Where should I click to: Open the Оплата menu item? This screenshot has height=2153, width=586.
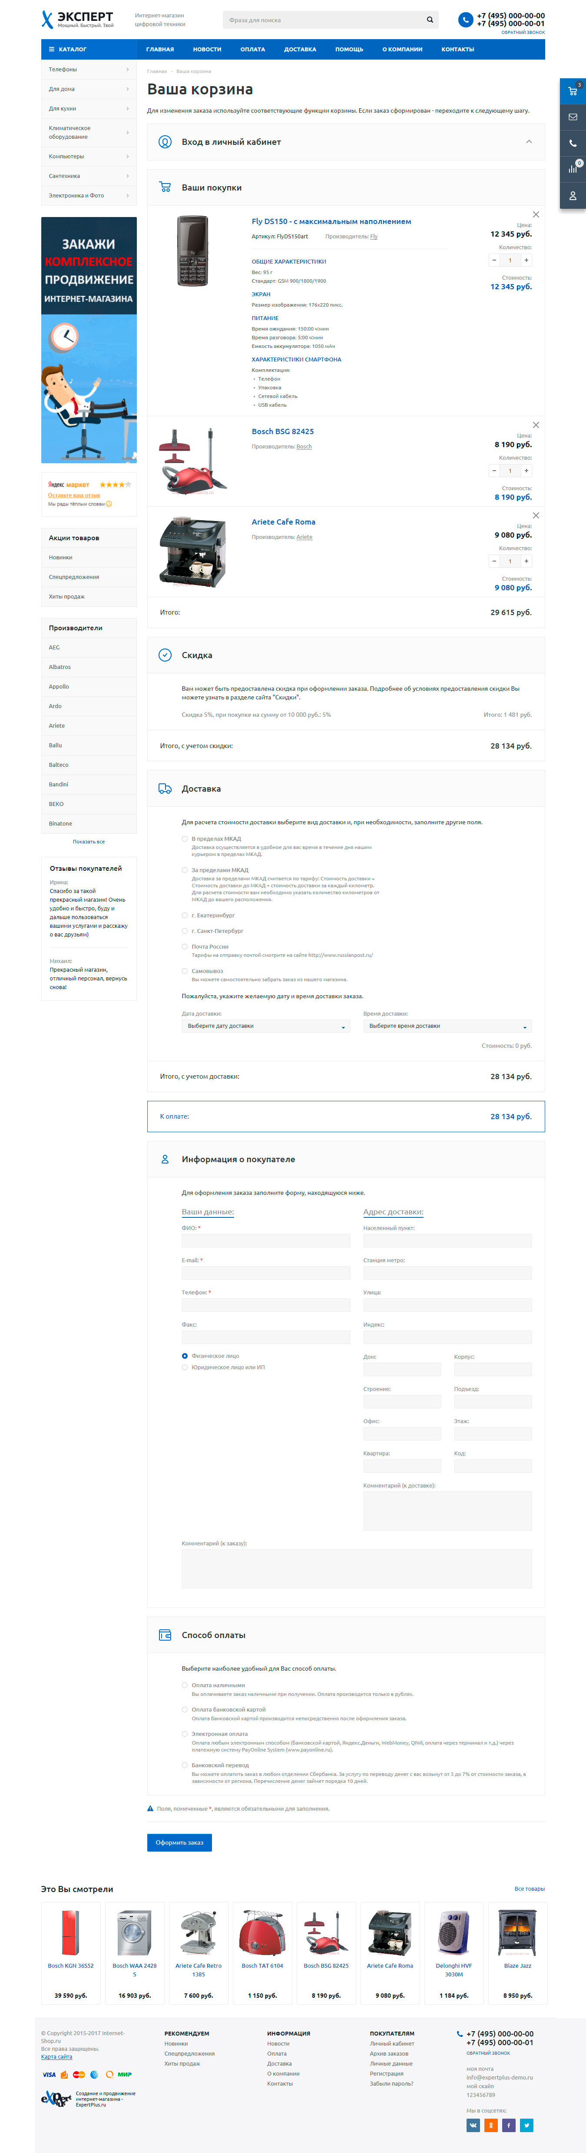253,49
